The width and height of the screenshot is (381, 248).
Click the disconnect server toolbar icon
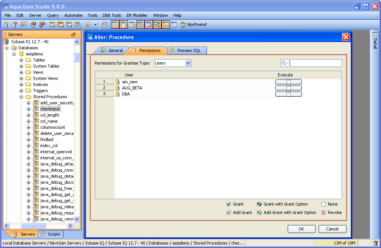[42, 24]
